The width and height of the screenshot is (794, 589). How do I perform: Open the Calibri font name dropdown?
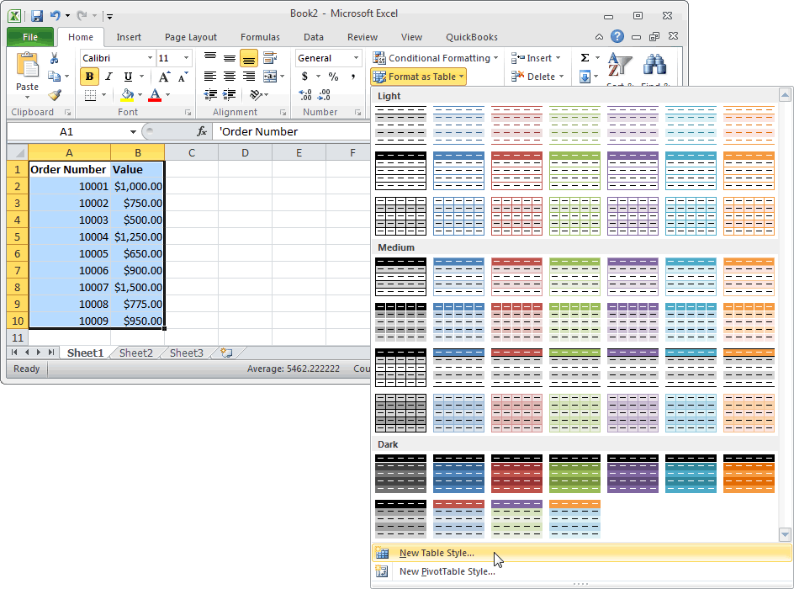(x=117, y=58)
